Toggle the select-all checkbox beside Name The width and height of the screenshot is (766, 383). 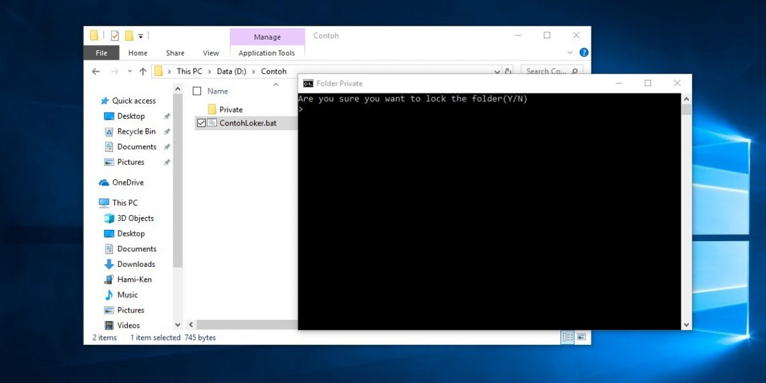point(197,91)
